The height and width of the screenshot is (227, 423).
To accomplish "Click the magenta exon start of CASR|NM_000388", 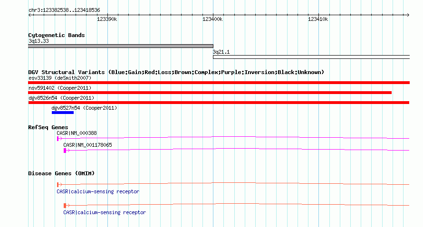I will [58, 139].
